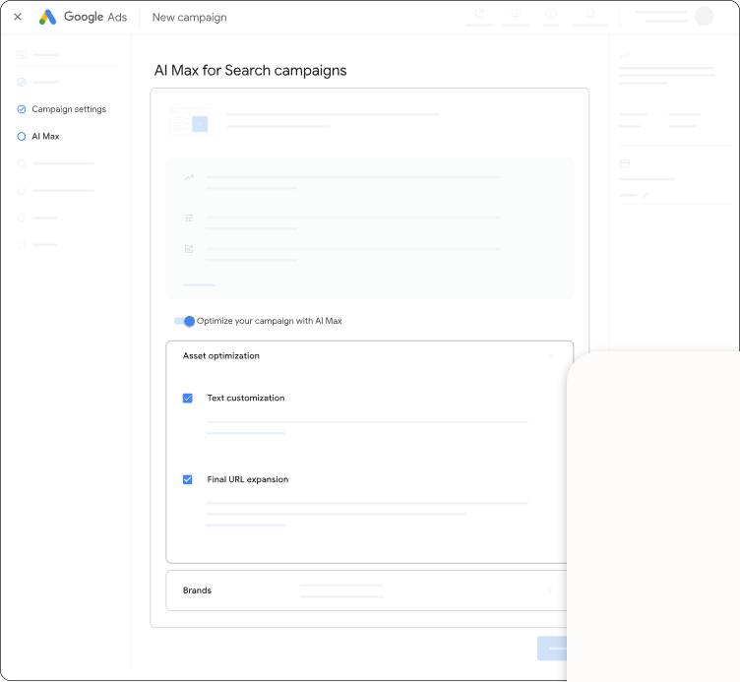Uncheck the Final URL expansion checkbox

click(x=187, y=479)
